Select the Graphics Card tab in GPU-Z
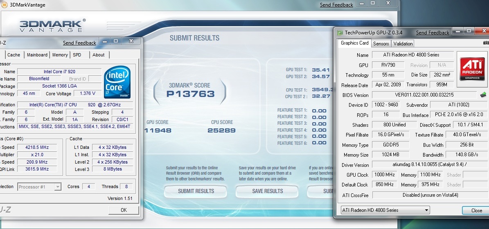Screen dimensions: 489x229 [355, 43]
